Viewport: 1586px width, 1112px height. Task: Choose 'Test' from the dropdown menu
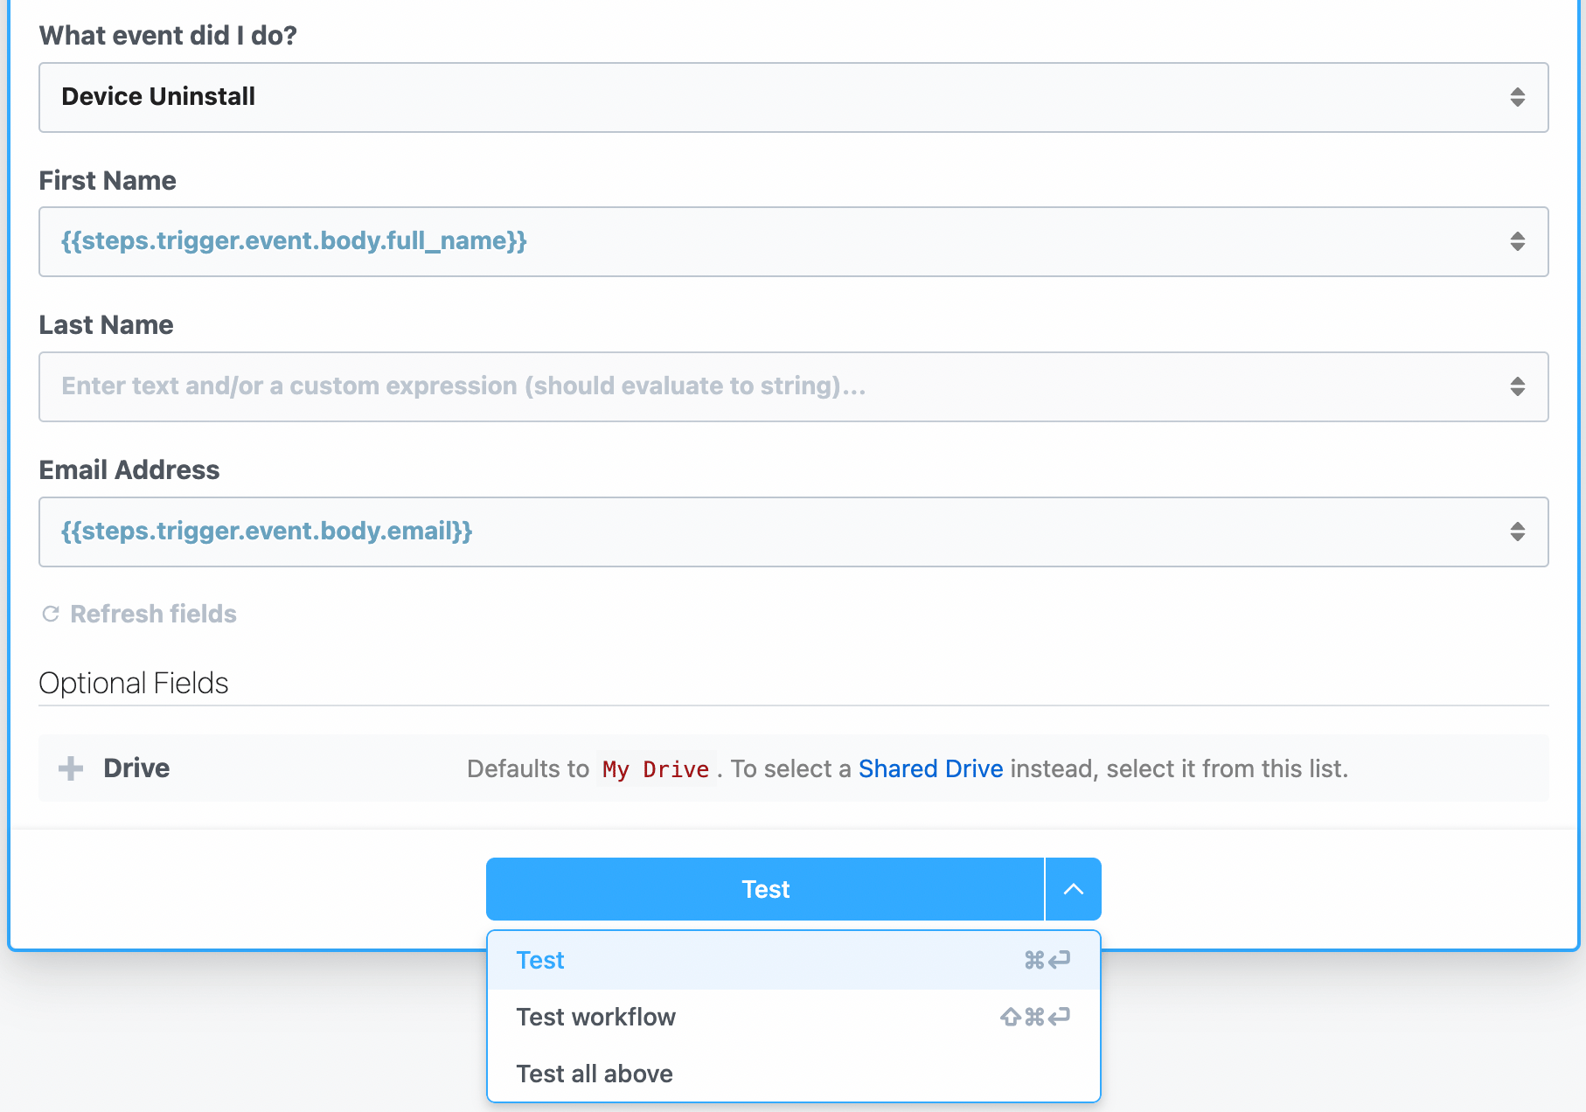[x=793, y=960]
